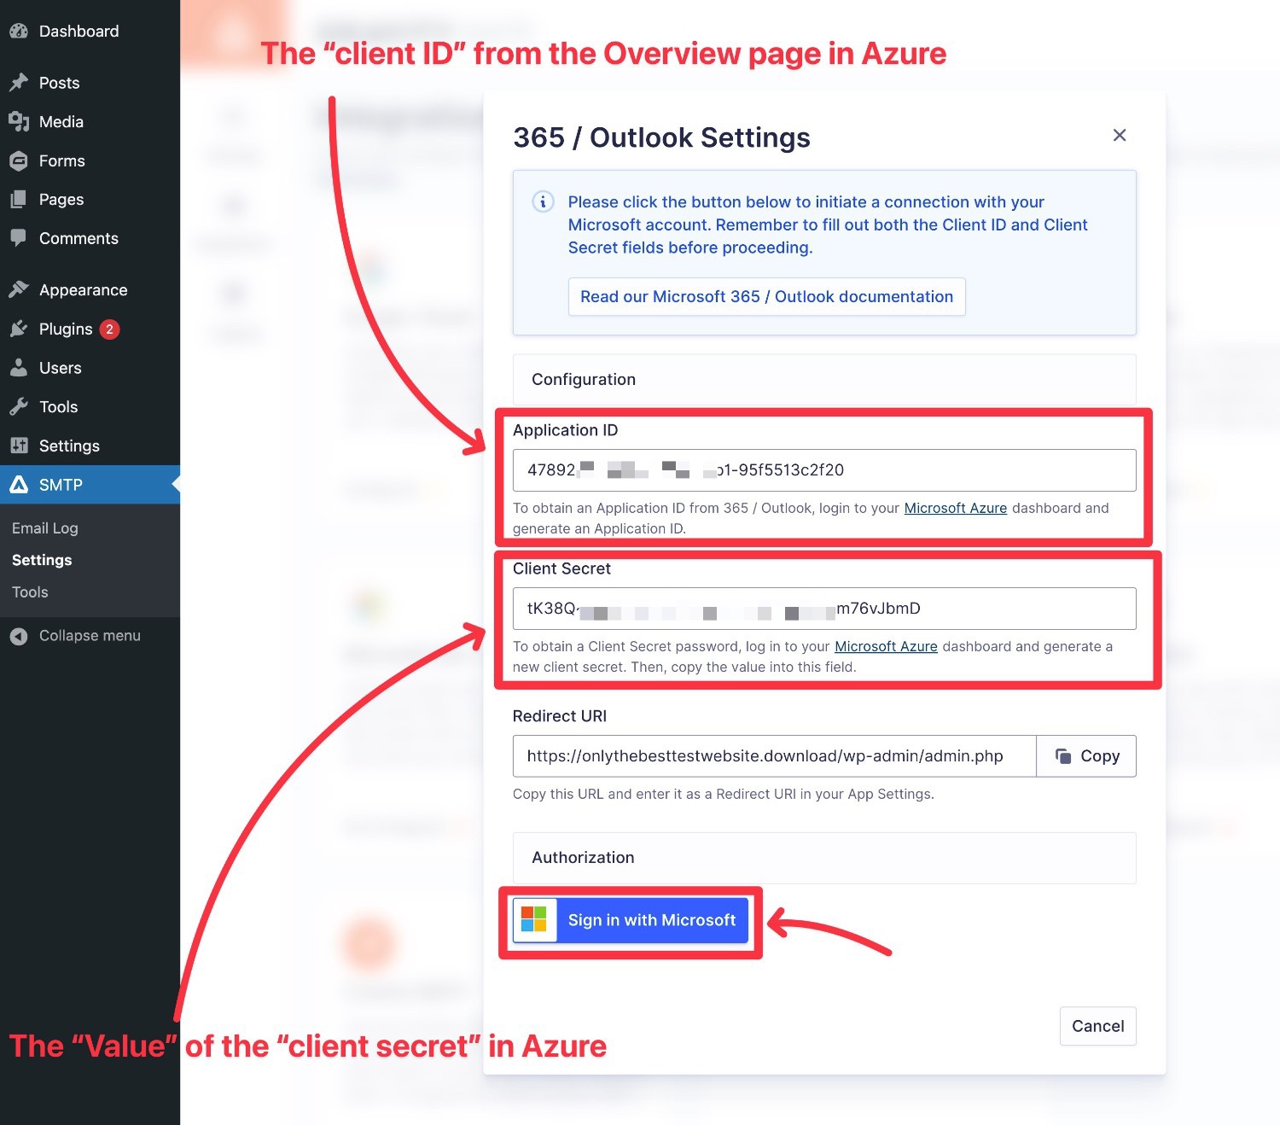The height and width of the screenshot is (1125, 1280).
Task: Click the Plugins update badge showing 2
Action: pyautogui.click(x=109, y=329)
